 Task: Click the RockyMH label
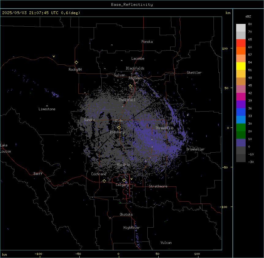[75, 70]
